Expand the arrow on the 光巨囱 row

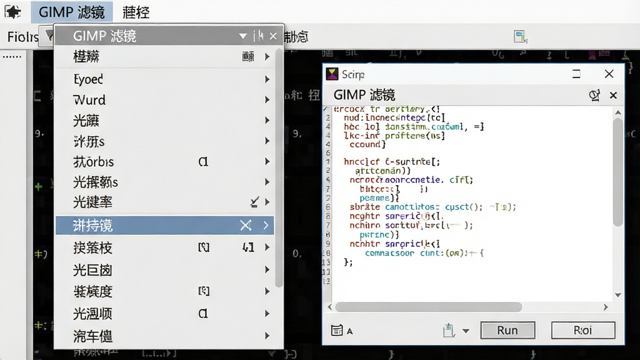tap(267, 269)
